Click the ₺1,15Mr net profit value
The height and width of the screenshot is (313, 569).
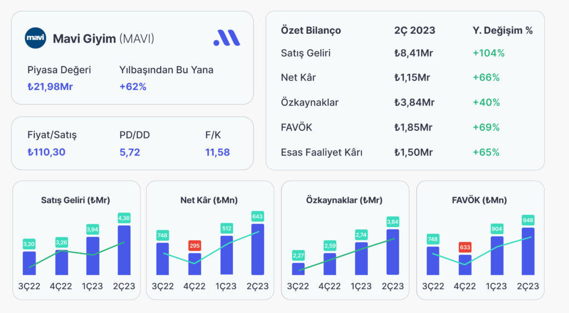click(x=412, y=78)
